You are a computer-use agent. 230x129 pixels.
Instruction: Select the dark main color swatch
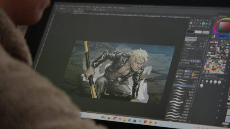pyautogui.click(x=191, y=31)
